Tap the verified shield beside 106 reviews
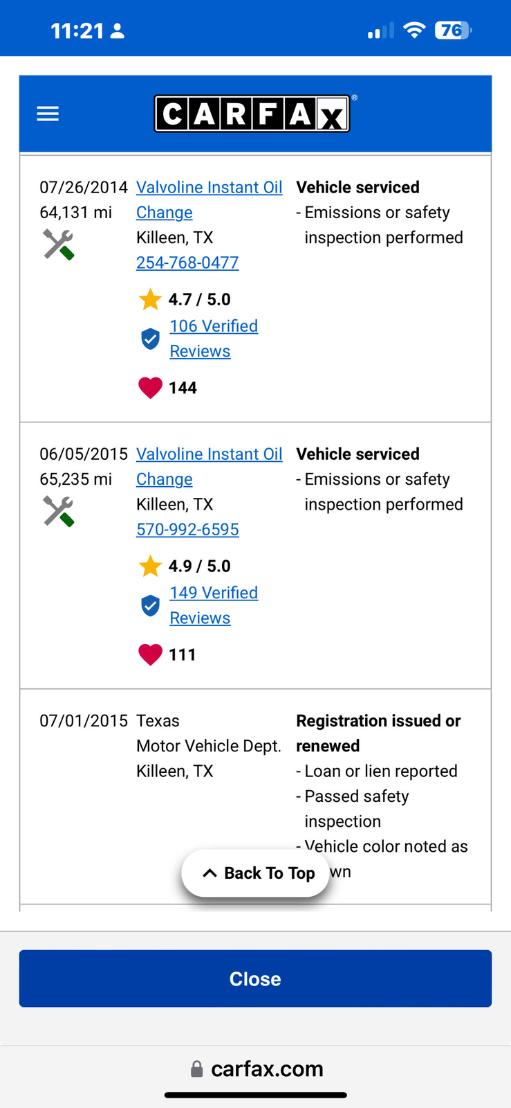The width and height of the screenshot is (511, 1108). [150, 339]
